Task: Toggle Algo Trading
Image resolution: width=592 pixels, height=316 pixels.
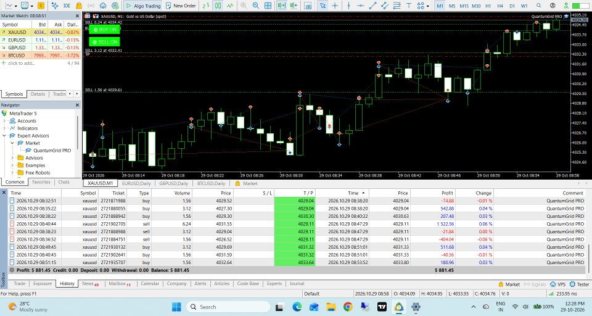Action: [x=143, y=6]
